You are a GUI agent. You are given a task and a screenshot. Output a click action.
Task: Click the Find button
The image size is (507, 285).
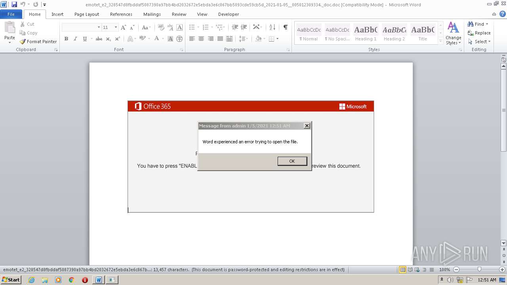point(477,24)
